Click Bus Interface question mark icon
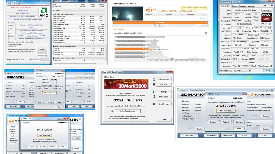Image resolution: width=275 pixels, height=154 pixels. coord(272,31)
